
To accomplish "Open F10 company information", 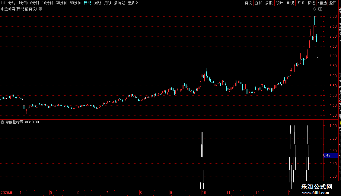I will (301, 3).
